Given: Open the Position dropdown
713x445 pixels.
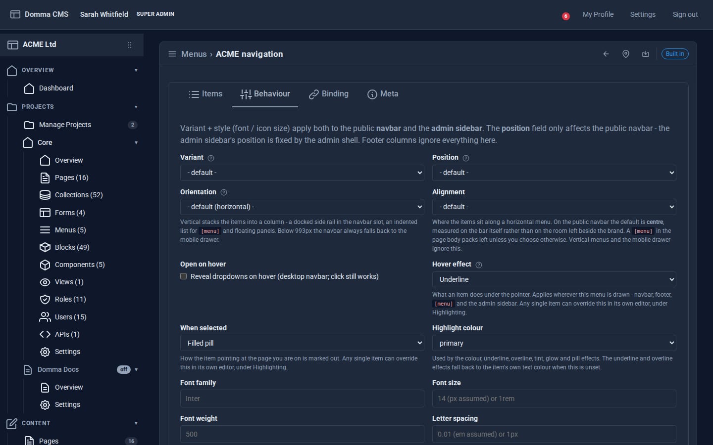Looking at the screenshot, I should point(554,173).
